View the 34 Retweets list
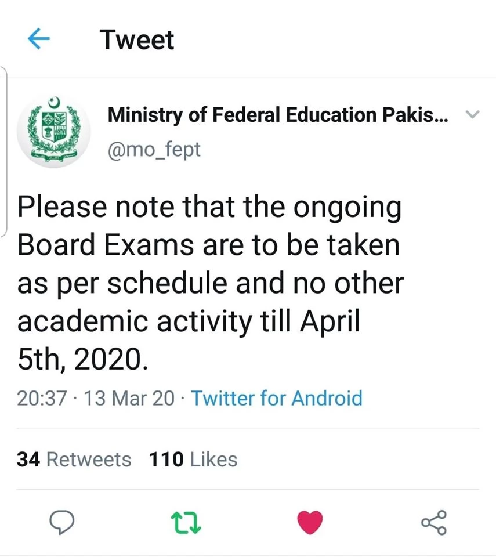The image size is (496, 557). coord(74,459)
